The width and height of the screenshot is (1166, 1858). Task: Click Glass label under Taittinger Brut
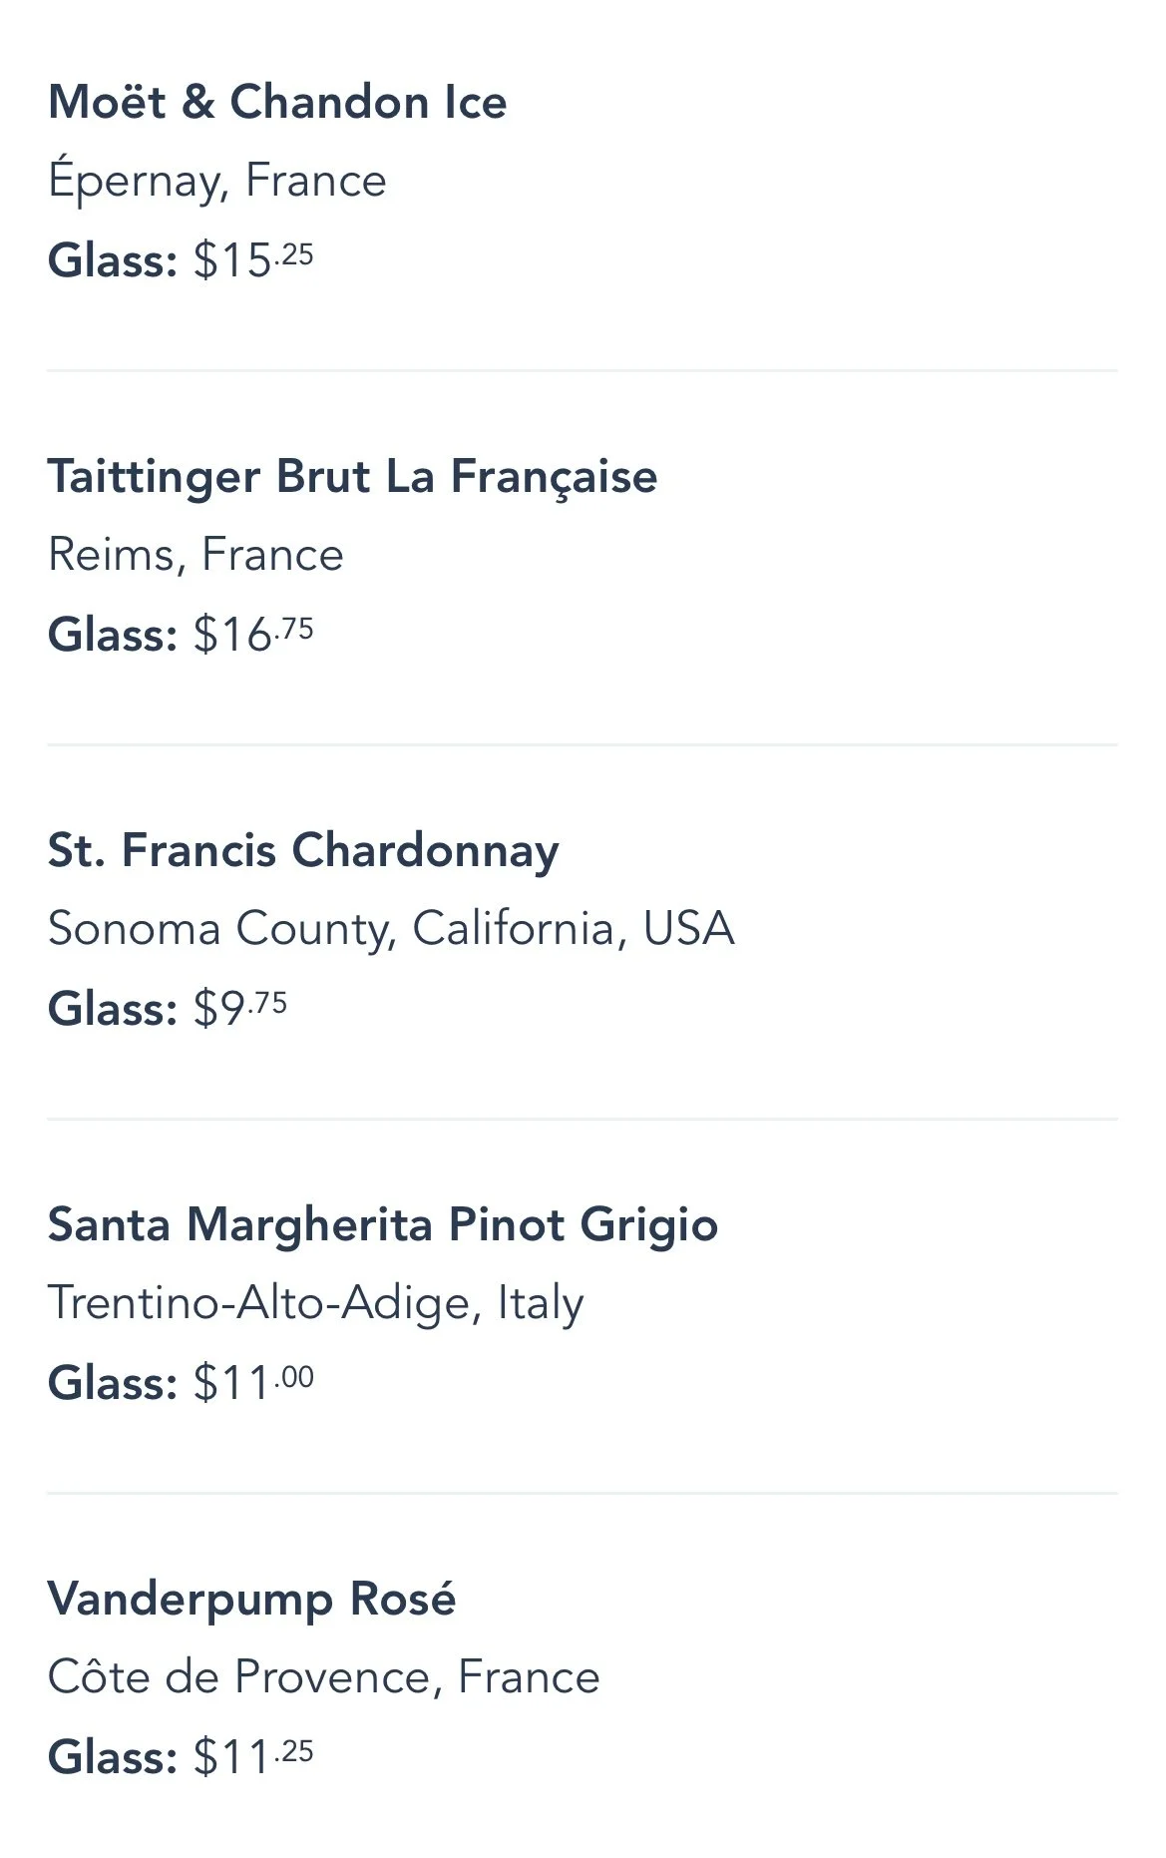pyautogui.click(x=112, y=635)
